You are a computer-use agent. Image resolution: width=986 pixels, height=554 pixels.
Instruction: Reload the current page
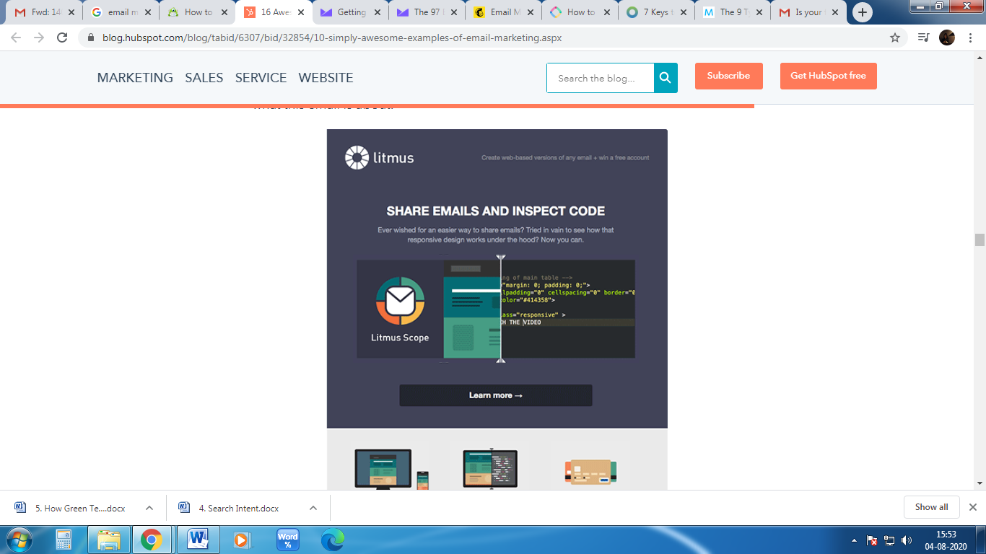click(62, 38)
